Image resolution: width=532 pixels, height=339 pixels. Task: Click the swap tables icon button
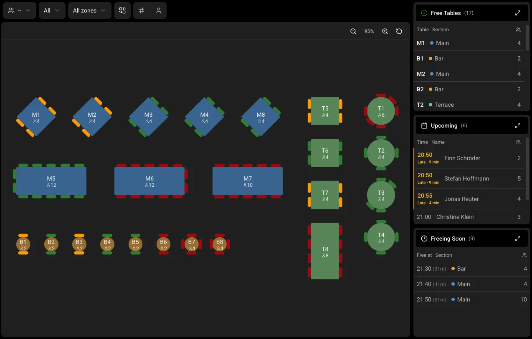point(122,10)
